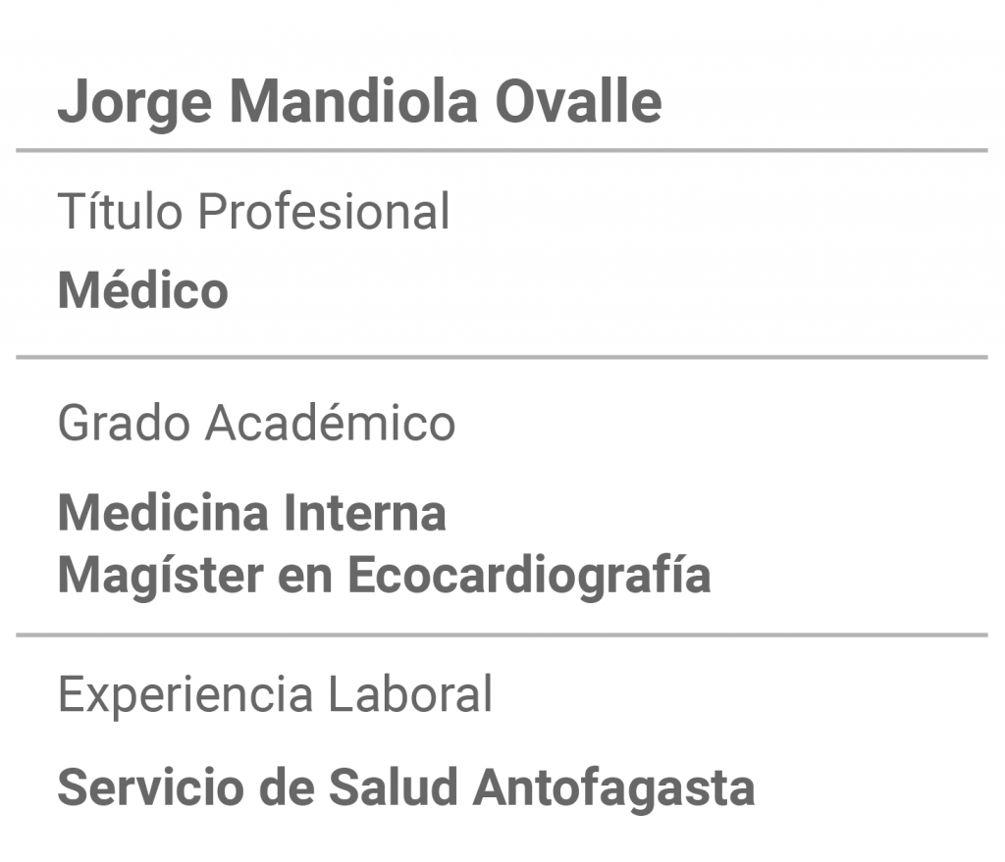Screen dimensions: 1005x862
Task: Click the word "Experiencia" in section label
Action: point(185,695)
